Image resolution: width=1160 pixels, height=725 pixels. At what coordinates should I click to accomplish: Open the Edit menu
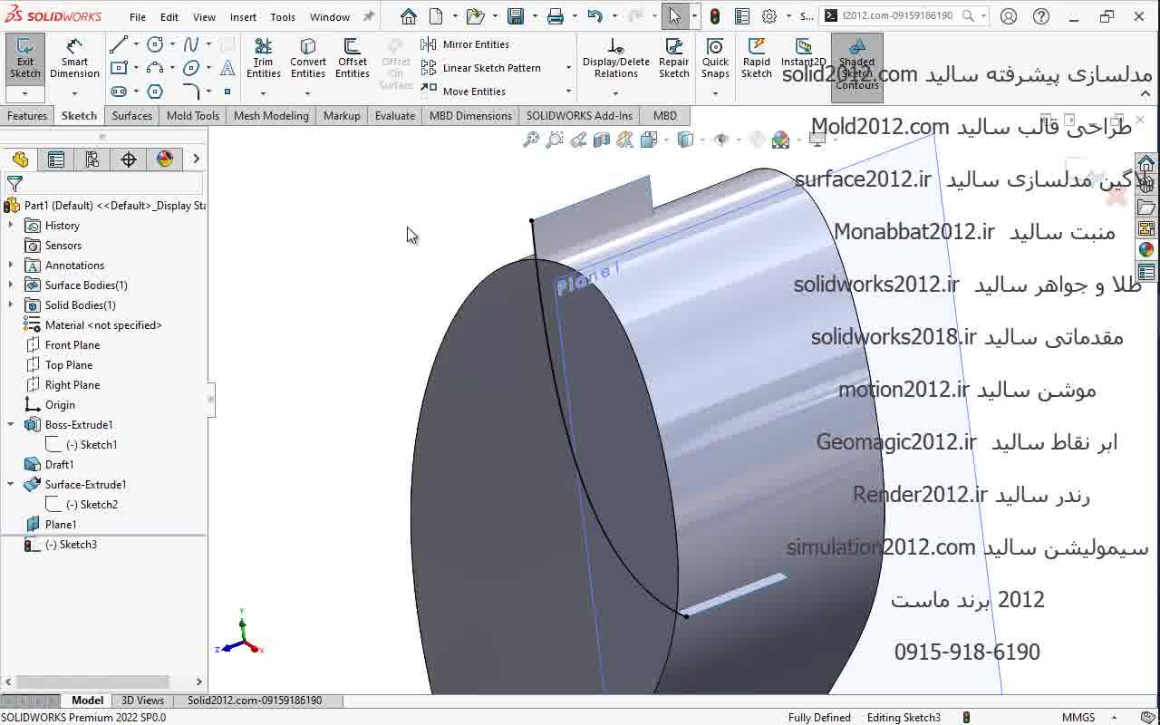point(169,17)
